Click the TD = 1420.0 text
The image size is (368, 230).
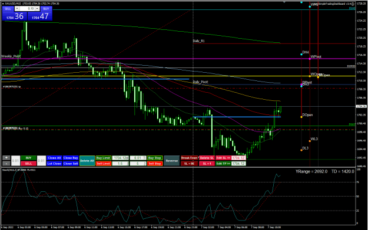pos(343,171)
